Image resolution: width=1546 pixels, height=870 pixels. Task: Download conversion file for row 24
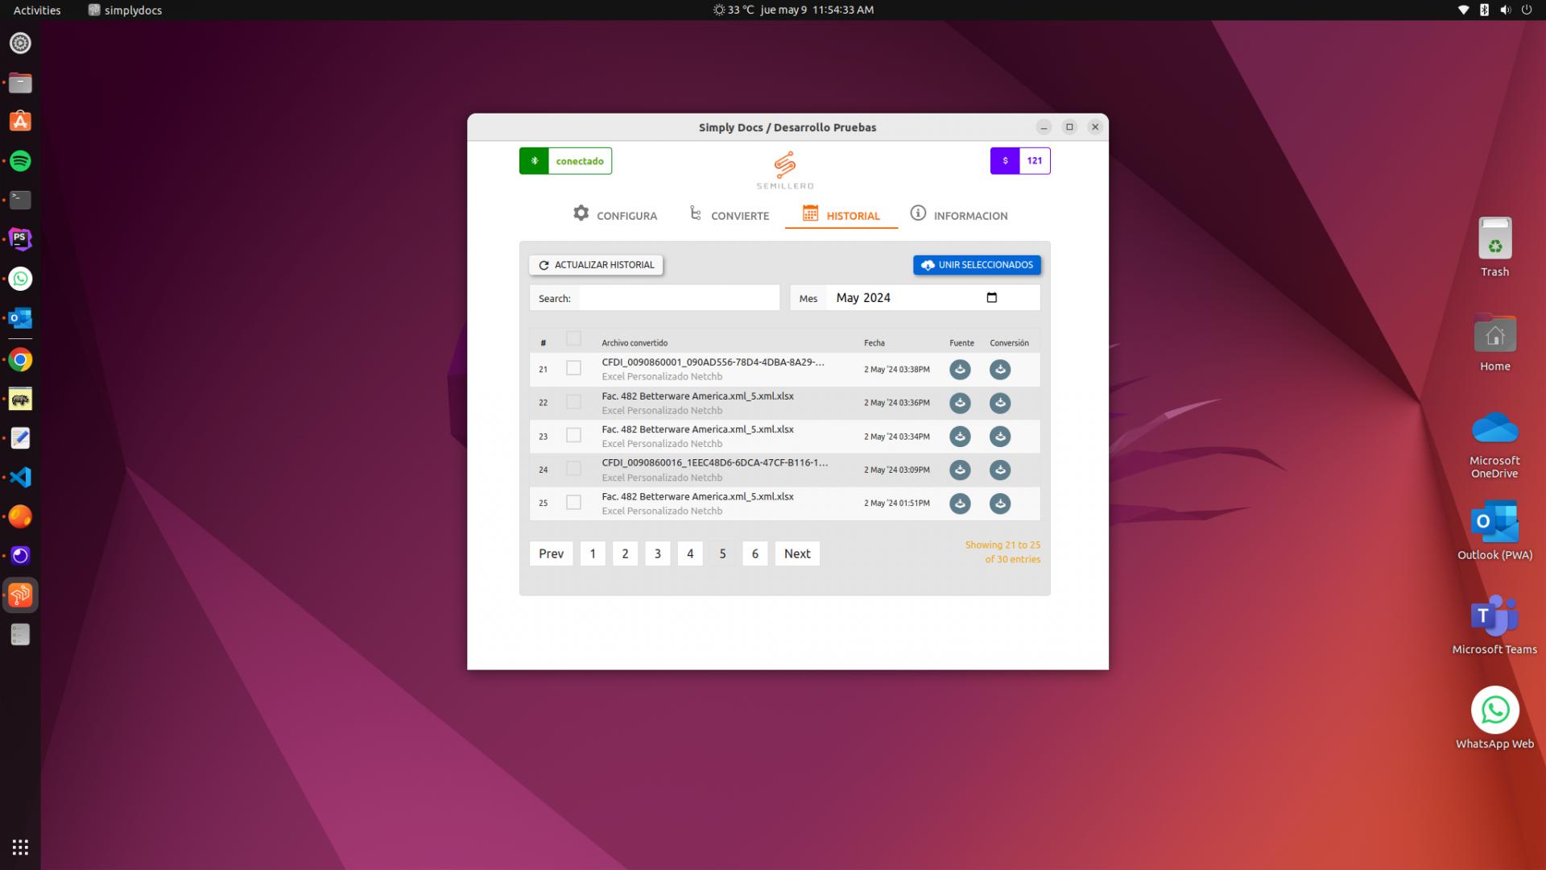tap(999, 470)
